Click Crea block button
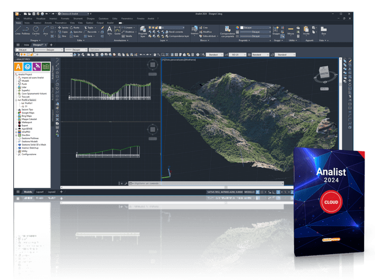The height and width of the screenshot is (280, 375). (204, 28)
